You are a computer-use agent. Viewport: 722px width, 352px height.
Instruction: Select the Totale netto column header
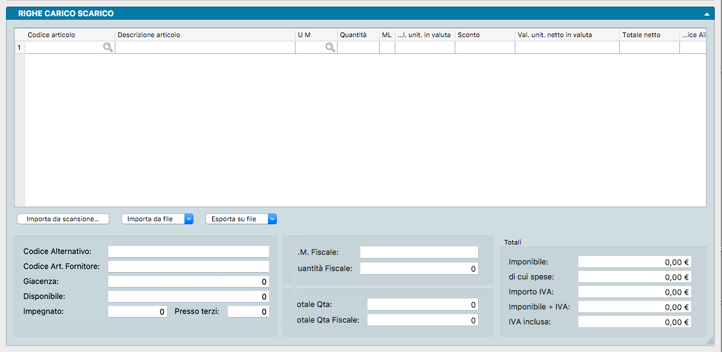point(649,35)
